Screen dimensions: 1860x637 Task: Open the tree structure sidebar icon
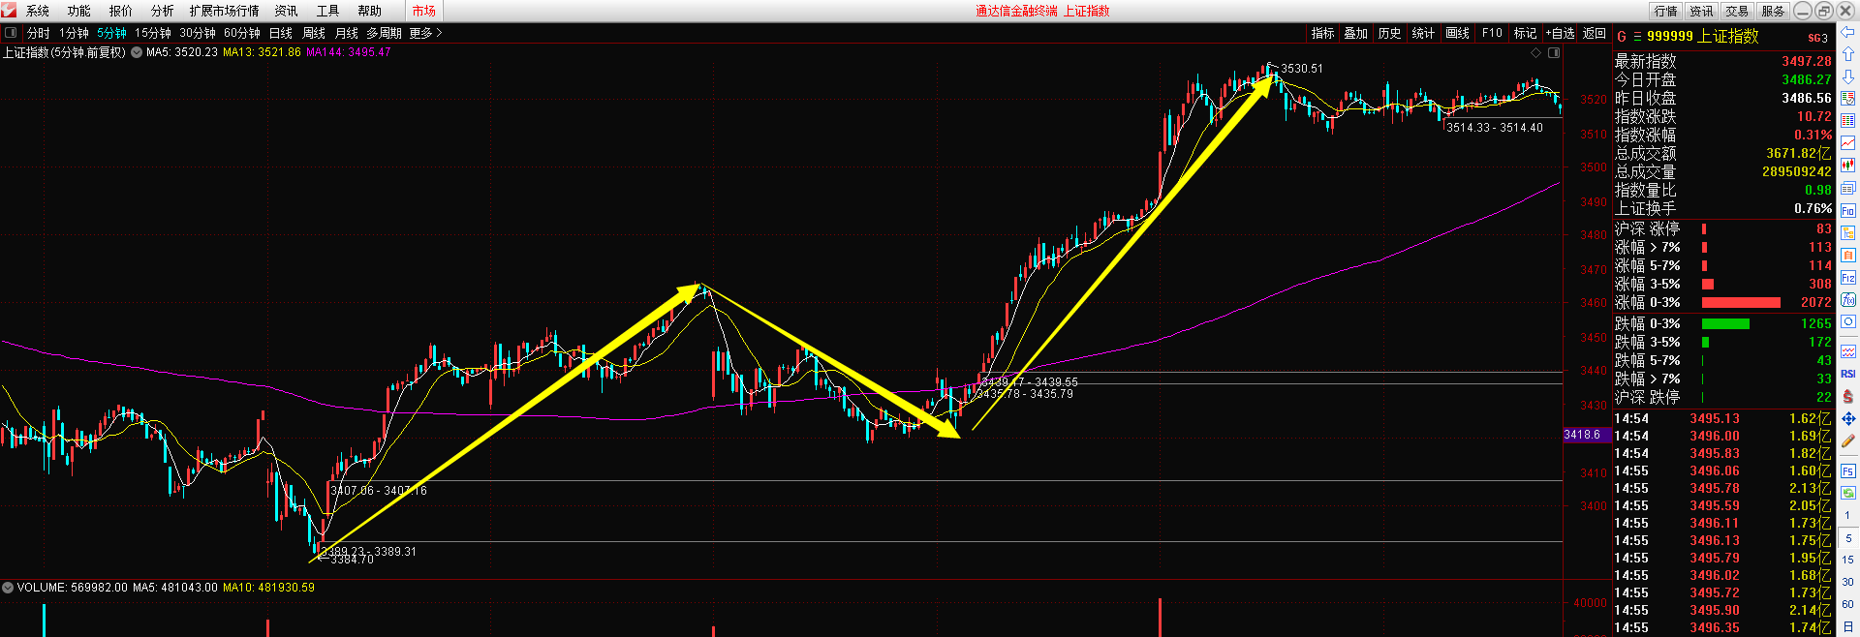pos(1847,232)
